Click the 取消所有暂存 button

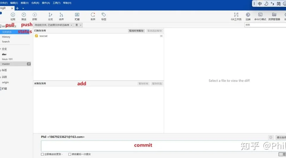point(136,31)
